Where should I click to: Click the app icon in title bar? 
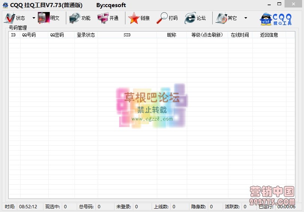(x=5, y=5)
